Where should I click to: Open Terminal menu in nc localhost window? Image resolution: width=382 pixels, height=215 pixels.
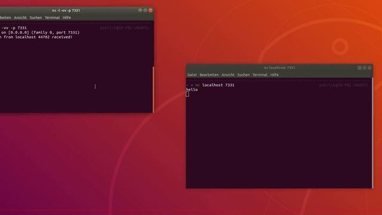pos(260,75)
